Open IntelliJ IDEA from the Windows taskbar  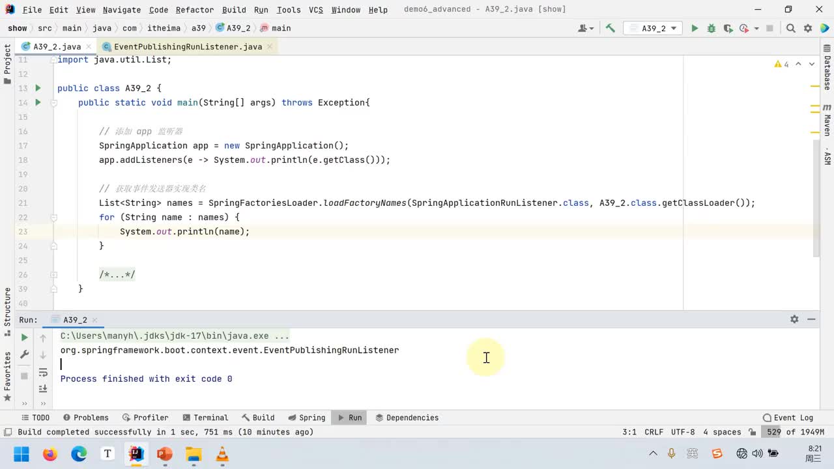[x=136, y=453]
